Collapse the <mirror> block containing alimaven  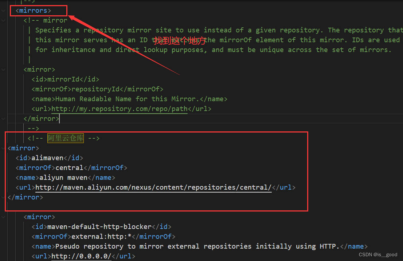click(x=3, y=148)
